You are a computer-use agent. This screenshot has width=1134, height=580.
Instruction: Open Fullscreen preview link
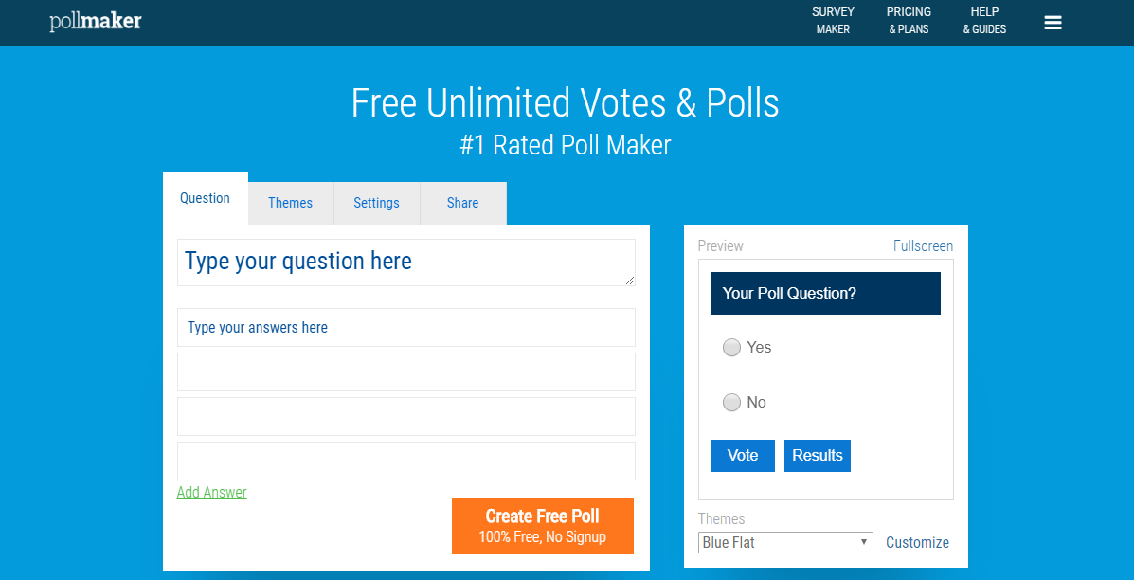[x=923, y=245]
